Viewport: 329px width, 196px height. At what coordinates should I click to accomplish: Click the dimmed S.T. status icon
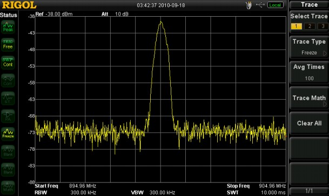click(x=8, y=99)
